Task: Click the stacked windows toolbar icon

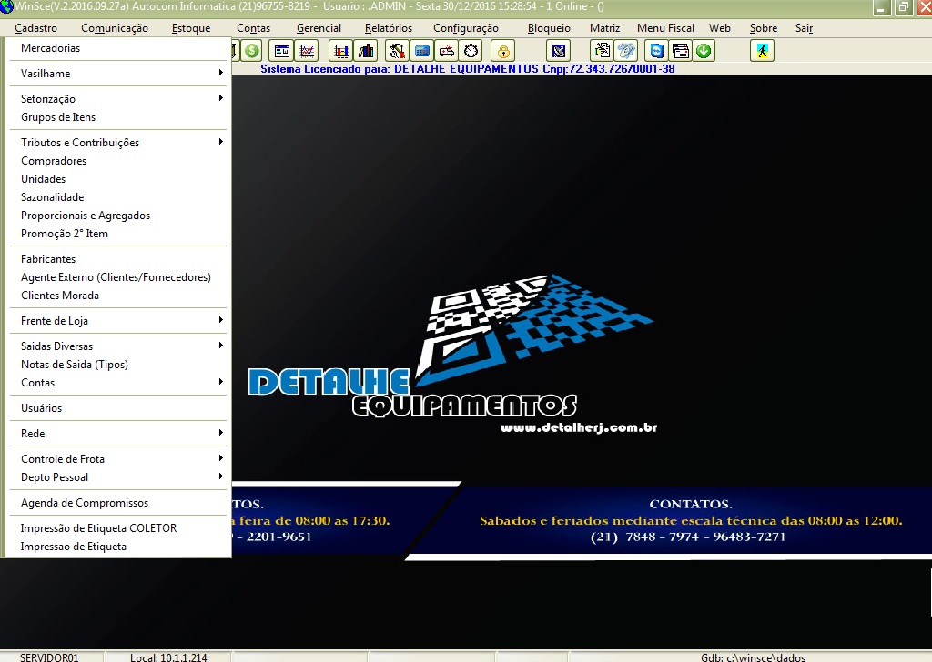Action: [x=681, y=51]
